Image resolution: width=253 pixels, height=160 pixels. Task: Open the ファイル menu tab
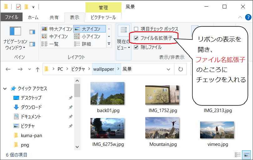(11, 18)
